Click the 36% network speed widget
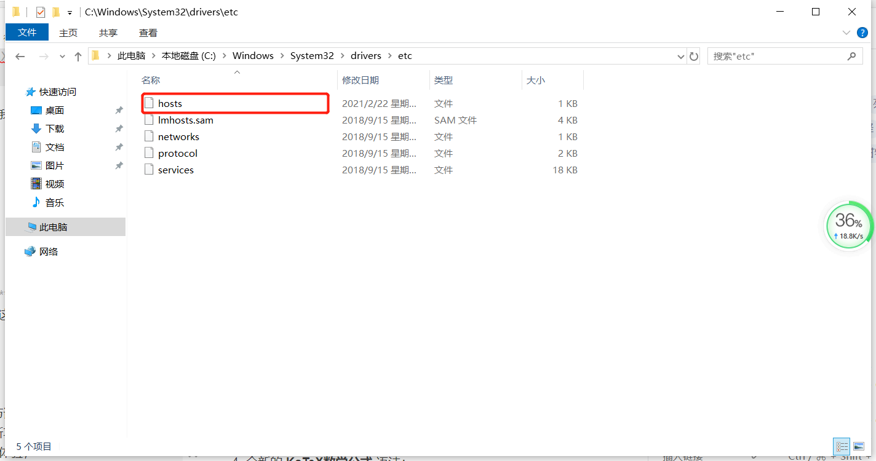This screenshot has width=876, height=461. (850, 226)
